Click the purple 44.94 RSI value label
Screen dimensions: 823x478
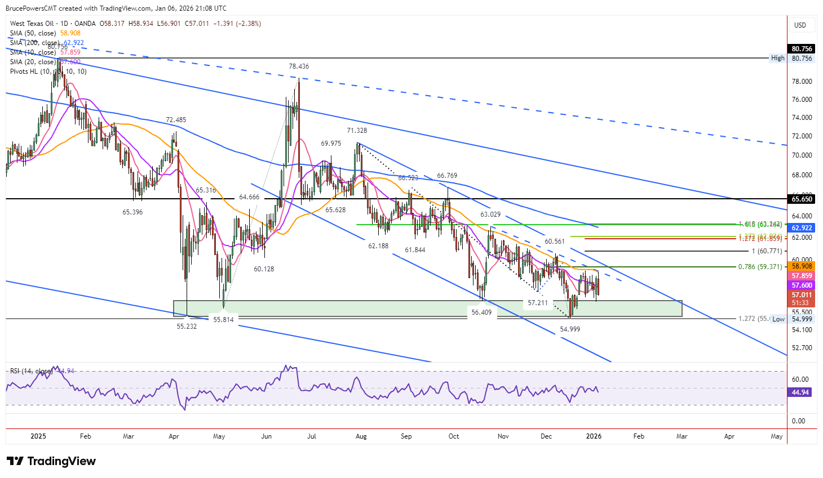pos(800,392)
